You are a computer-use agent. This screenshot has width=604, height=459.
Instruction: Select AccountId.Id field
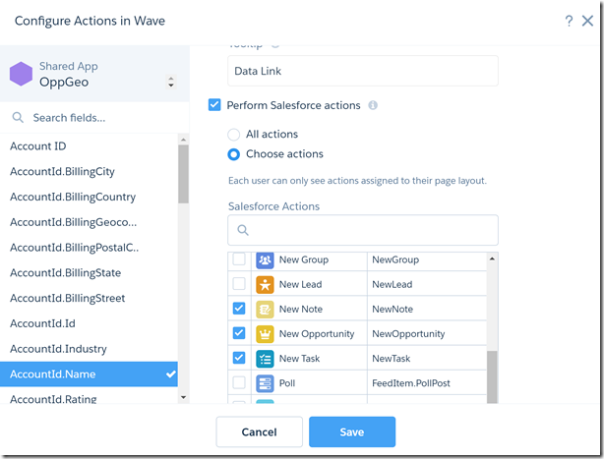point(89,323)
